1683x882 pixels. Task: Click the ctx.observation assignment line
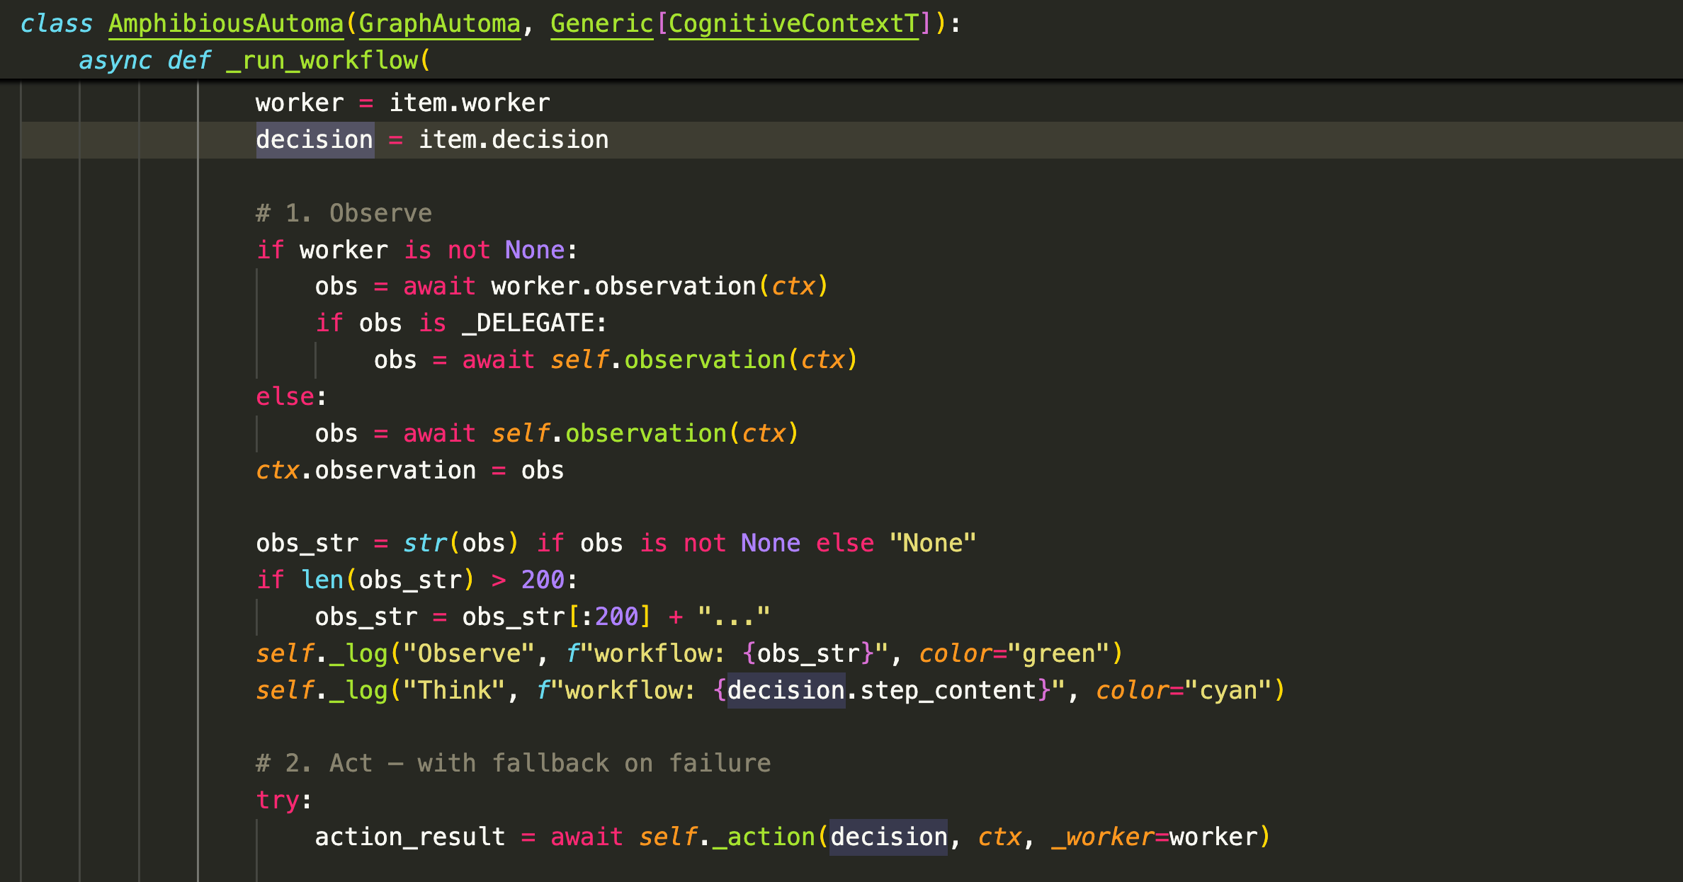click(409, 470)
